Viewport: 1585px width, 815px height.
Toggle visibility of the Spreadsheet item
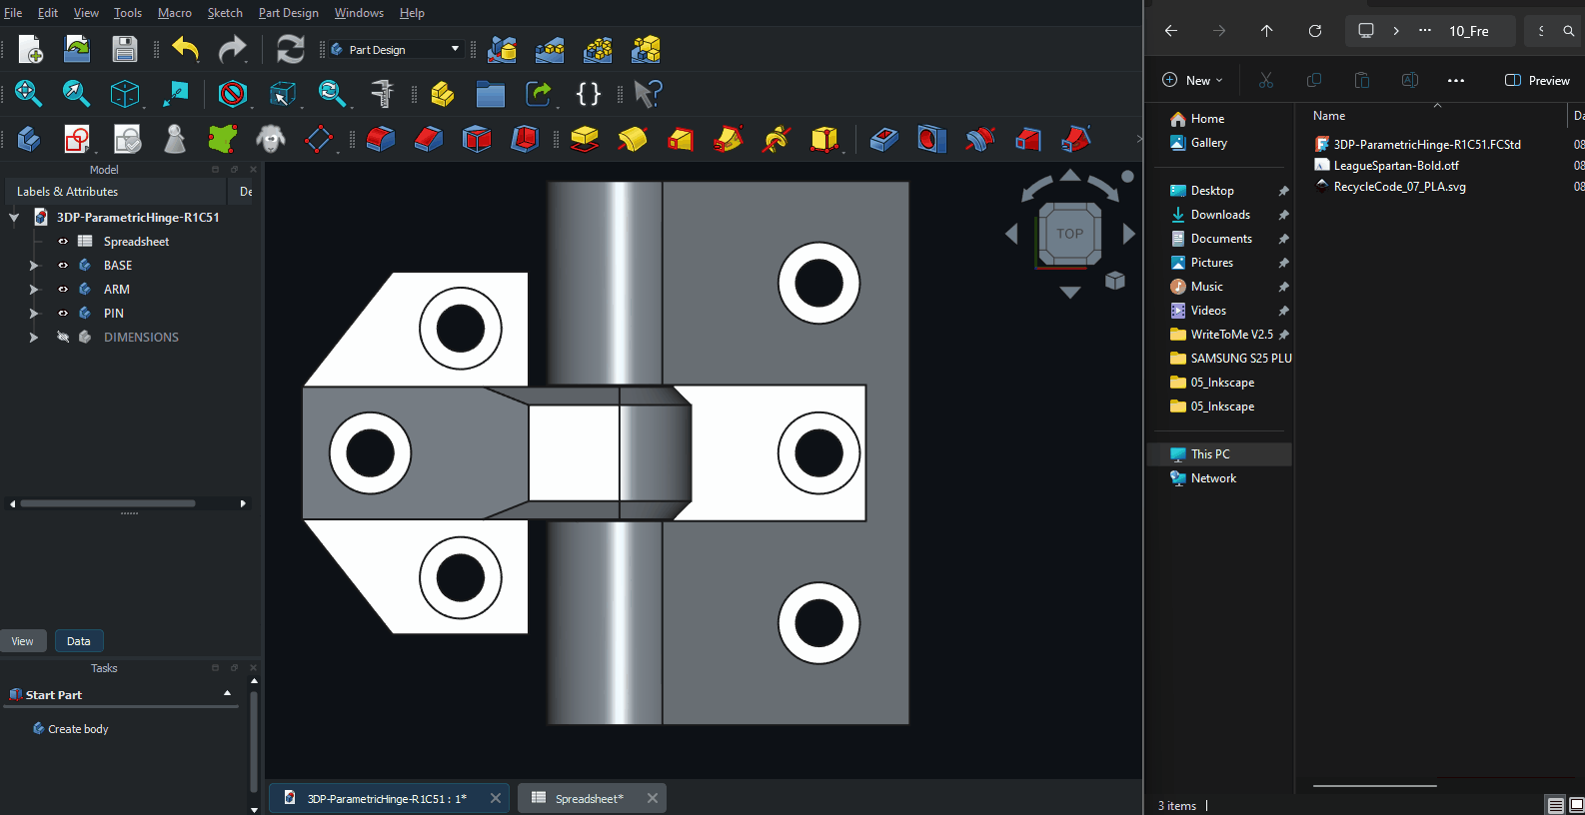(63, 242)
